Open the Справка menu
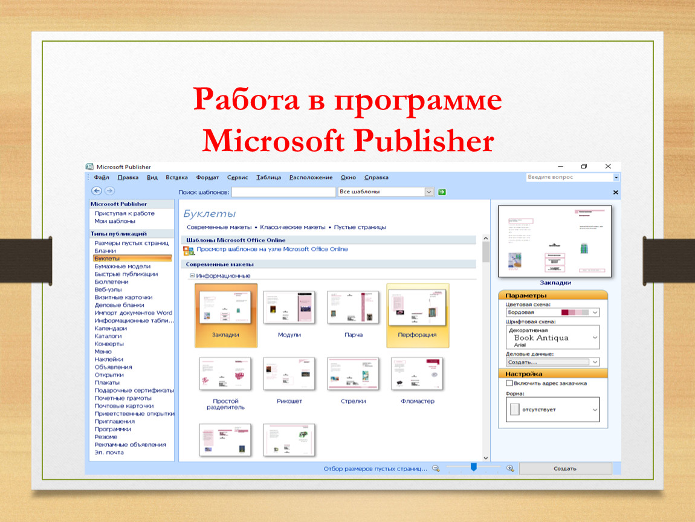The height and width of the screenshot is (522, 695). [377, 177]
